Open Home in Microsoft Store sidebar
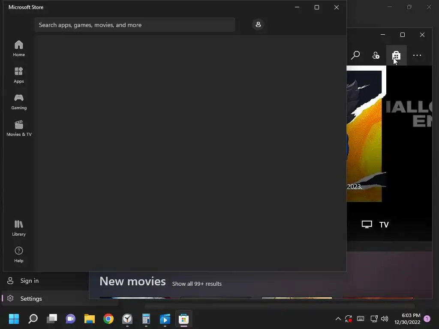This screenshot has height=329, width=439. (x=19, y=48)
